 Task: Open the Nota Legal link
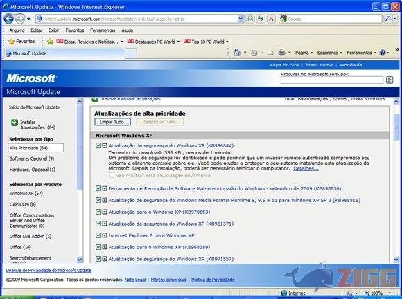(135, 280)
